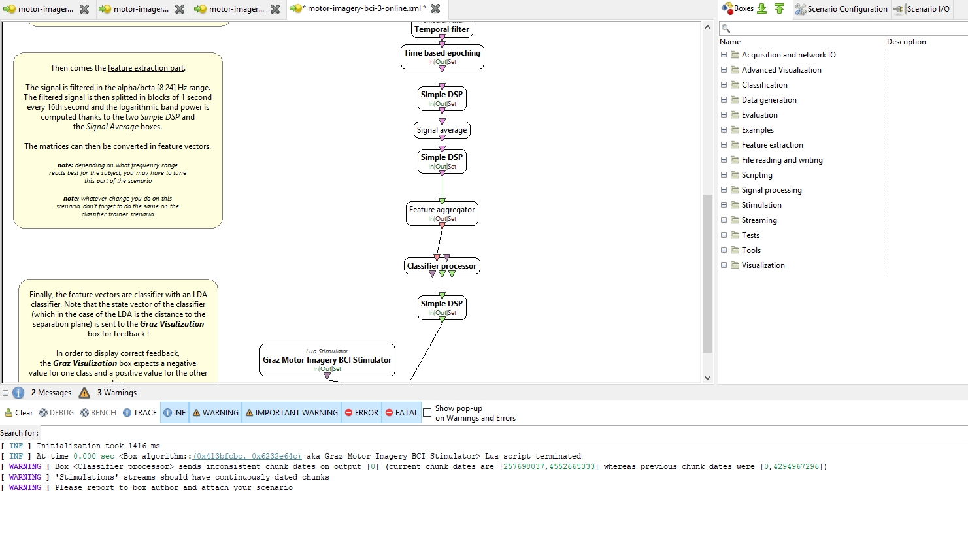
Task: Click the scroll down arrow of canvas scrollbar
Action: [707, 378]
